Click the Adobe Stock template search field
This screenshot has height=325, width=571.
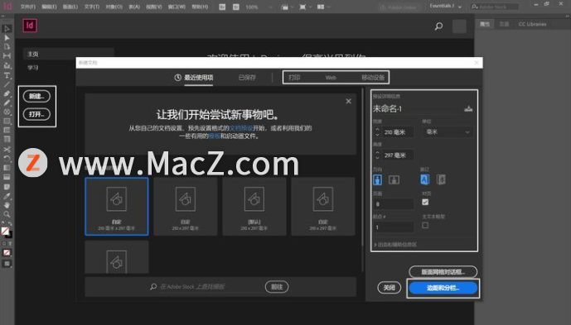(x=207, y=287)
